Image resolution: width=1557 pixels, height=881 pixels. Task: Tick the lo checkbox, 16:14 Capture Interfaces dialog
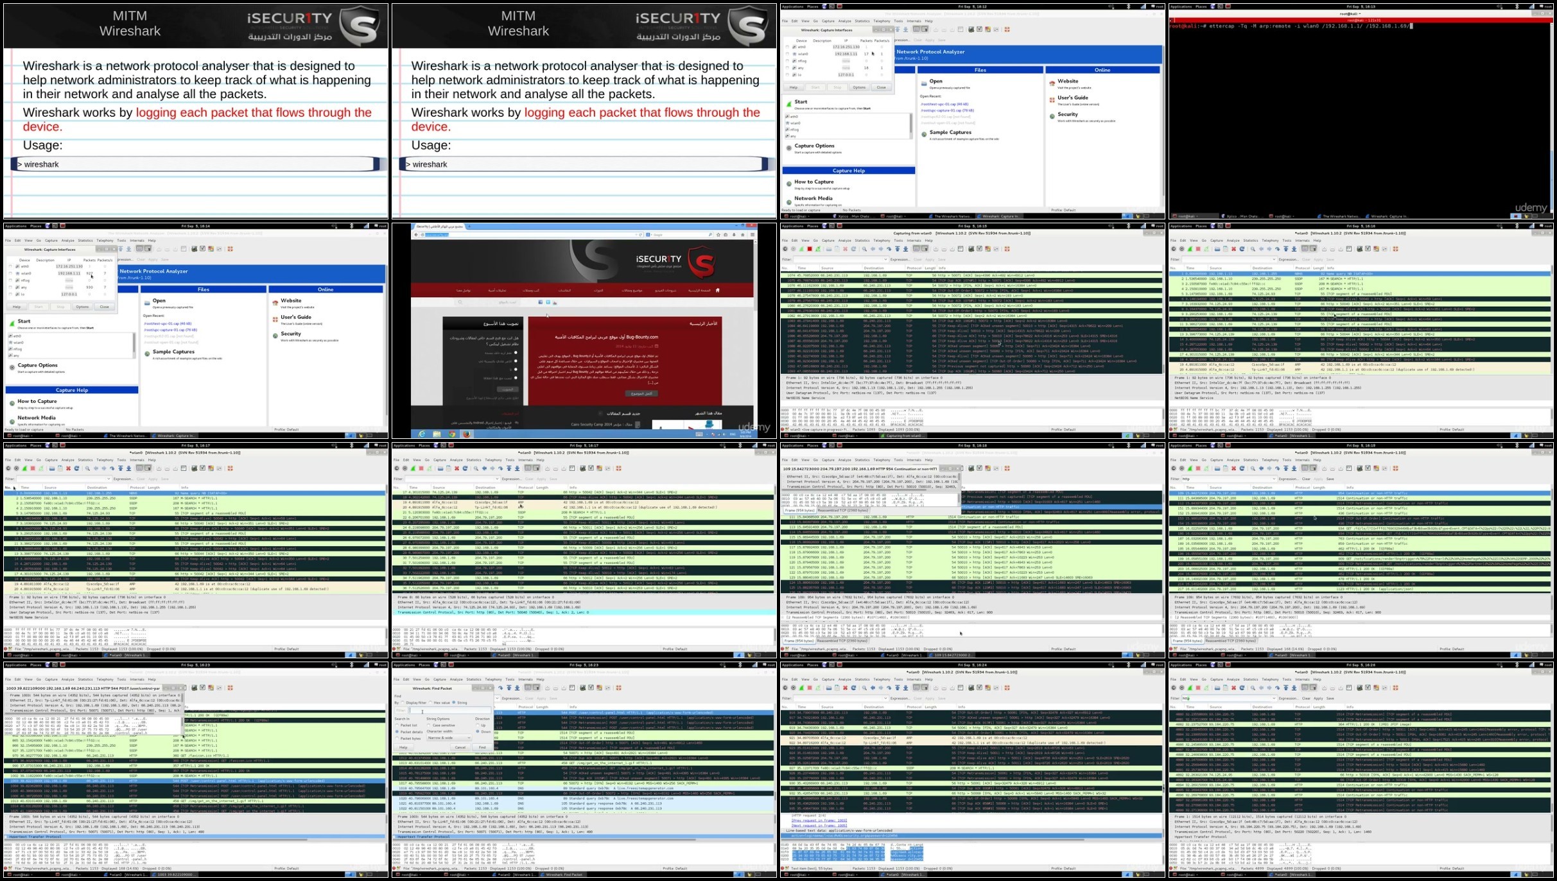(x=11, y=295)
